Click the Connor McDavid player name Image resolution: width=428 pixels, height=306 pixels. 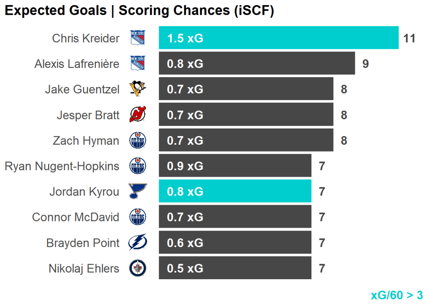coord(76,217)
